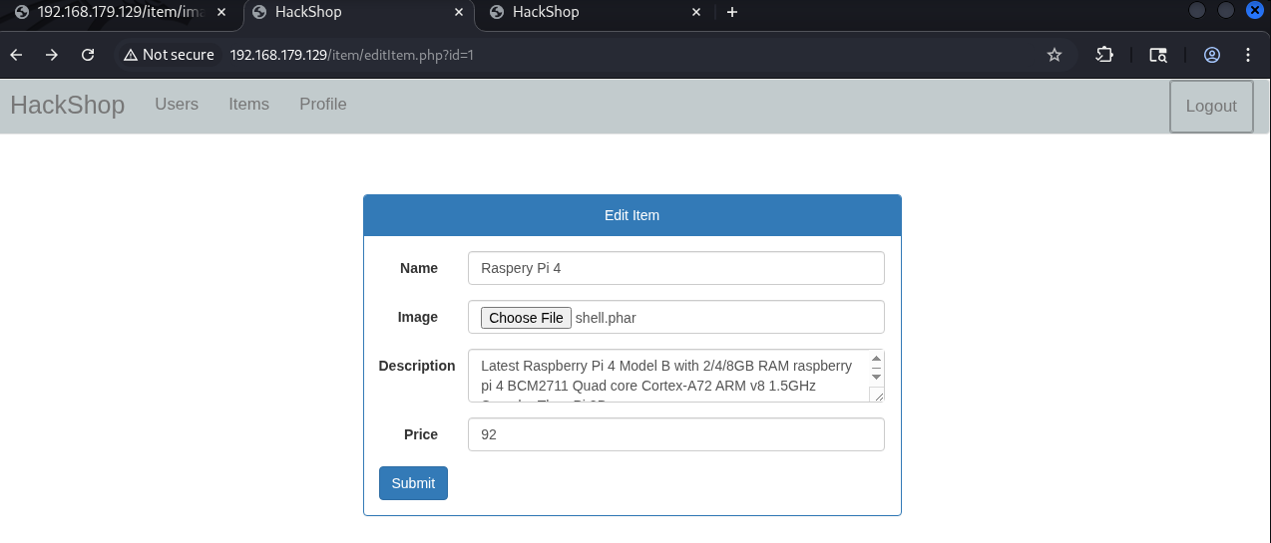Image resolution: width=1271 pixels, height=543 pixels.
Task: Bookmark this page with the star icon
Action: click(x=1054, y=55)
